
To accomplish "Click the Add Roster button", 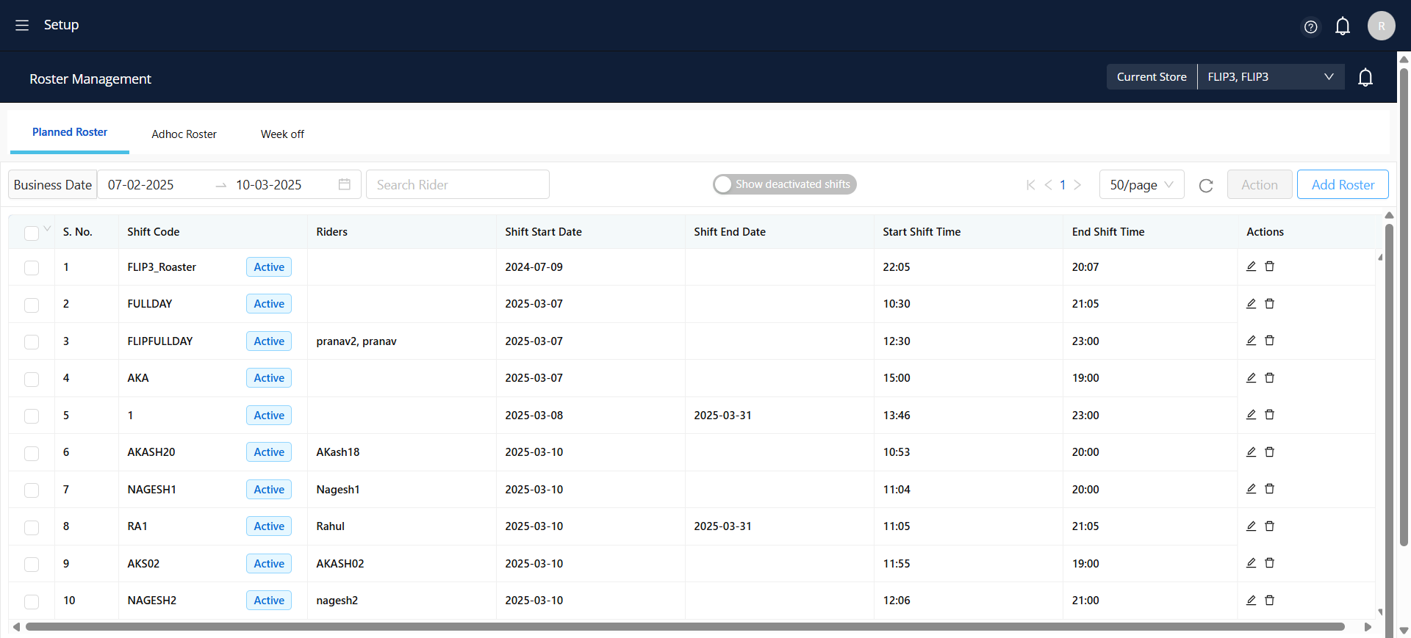I will 1343,185.
